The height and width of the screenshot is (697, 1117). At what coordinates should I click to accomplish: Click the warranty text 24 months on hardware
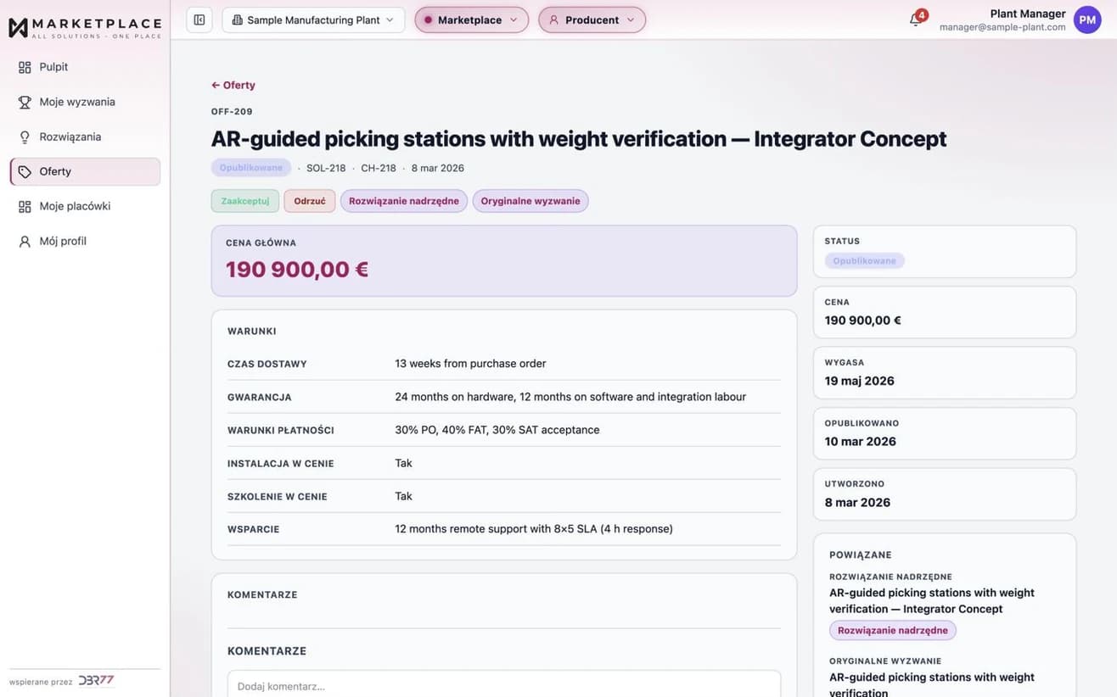570,397
